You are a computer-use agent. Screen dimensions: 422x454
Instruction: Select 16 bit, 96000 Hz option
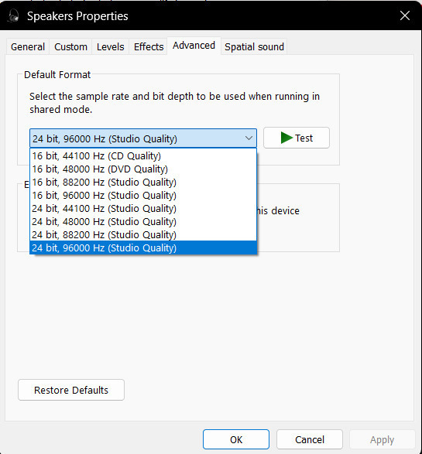(x=143, y=196)
